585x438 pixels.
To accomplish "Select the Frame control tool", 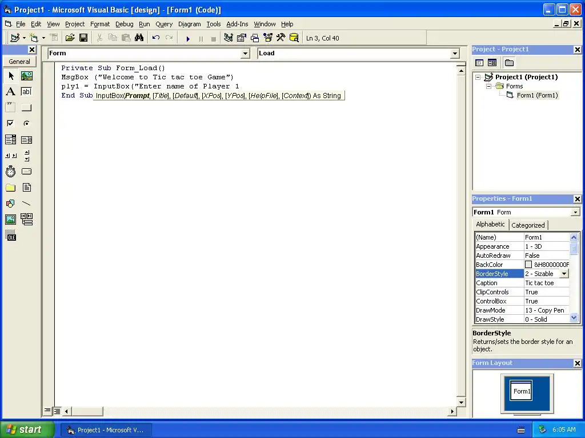I will click(11, 108).
